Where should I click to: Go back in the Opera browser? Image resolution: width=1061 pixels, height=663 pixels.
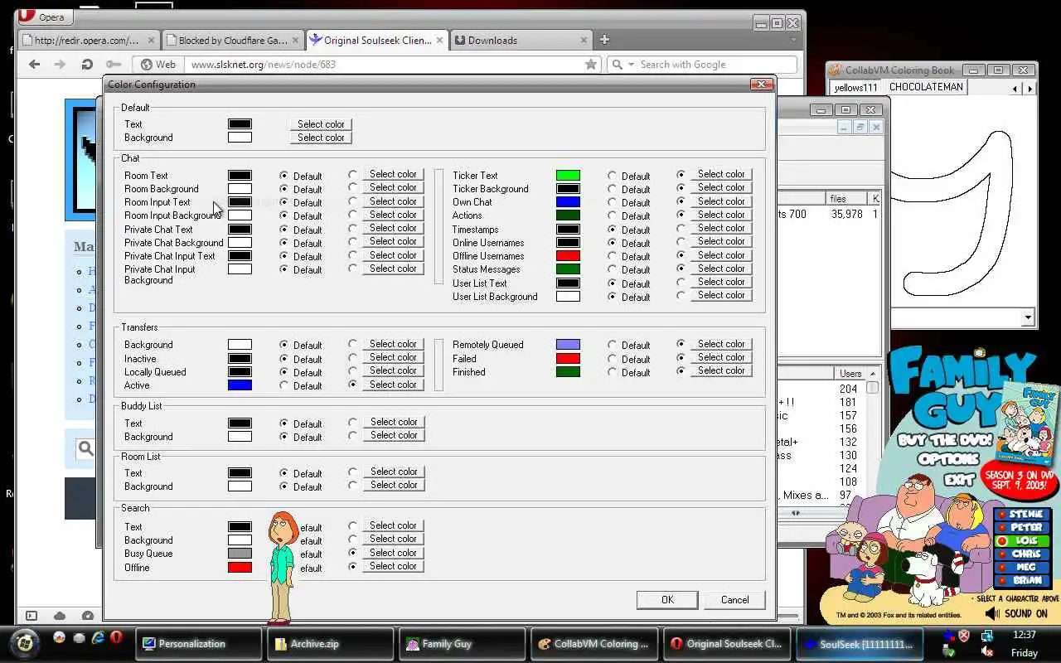coord(34,64)
